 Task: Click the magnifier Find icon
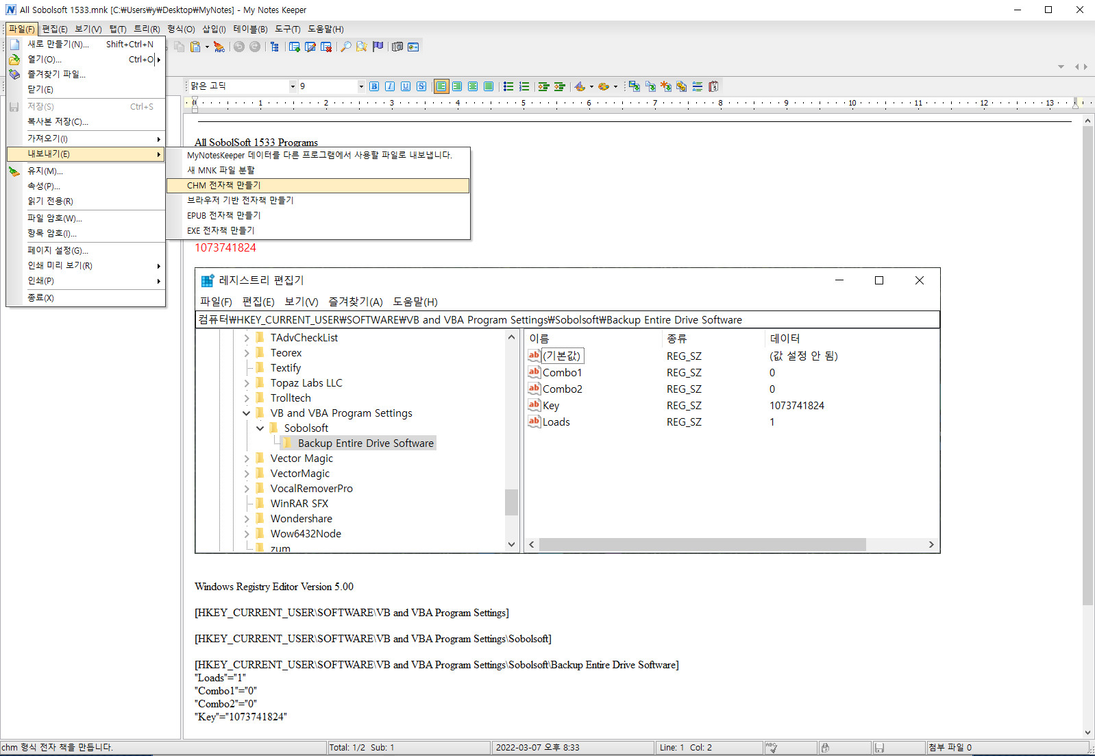(346, 47)
